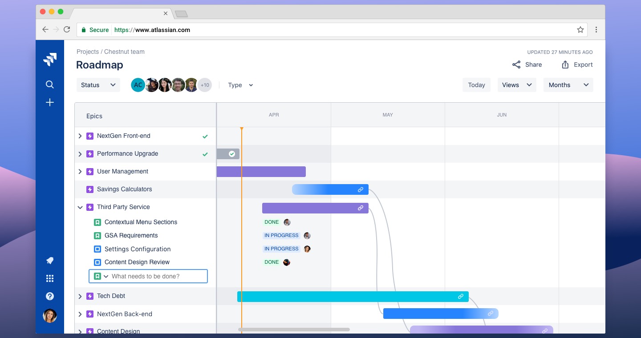Click the dependency link icon on Tech Debt bar

click(461, 296)
